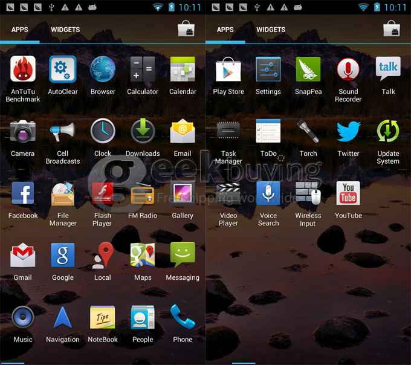Open the Talk chat app
The image size is (411, 365).
click(388, 69)
